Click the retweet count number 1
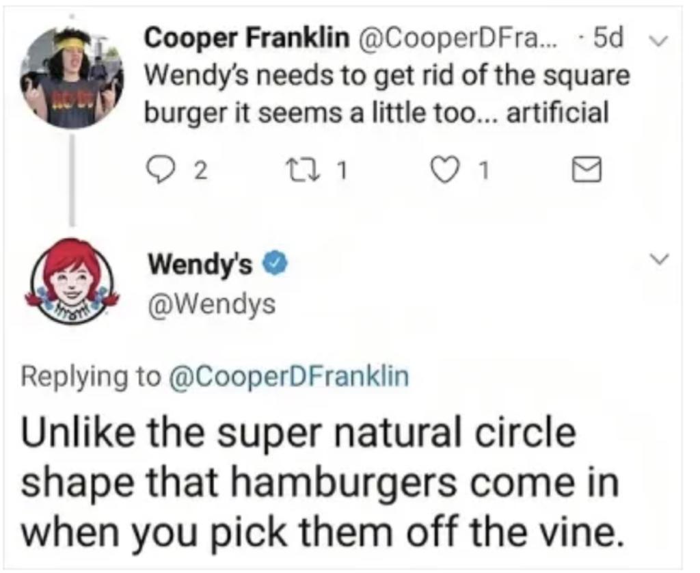Screen dimensions: 700x573 (340, 170)
